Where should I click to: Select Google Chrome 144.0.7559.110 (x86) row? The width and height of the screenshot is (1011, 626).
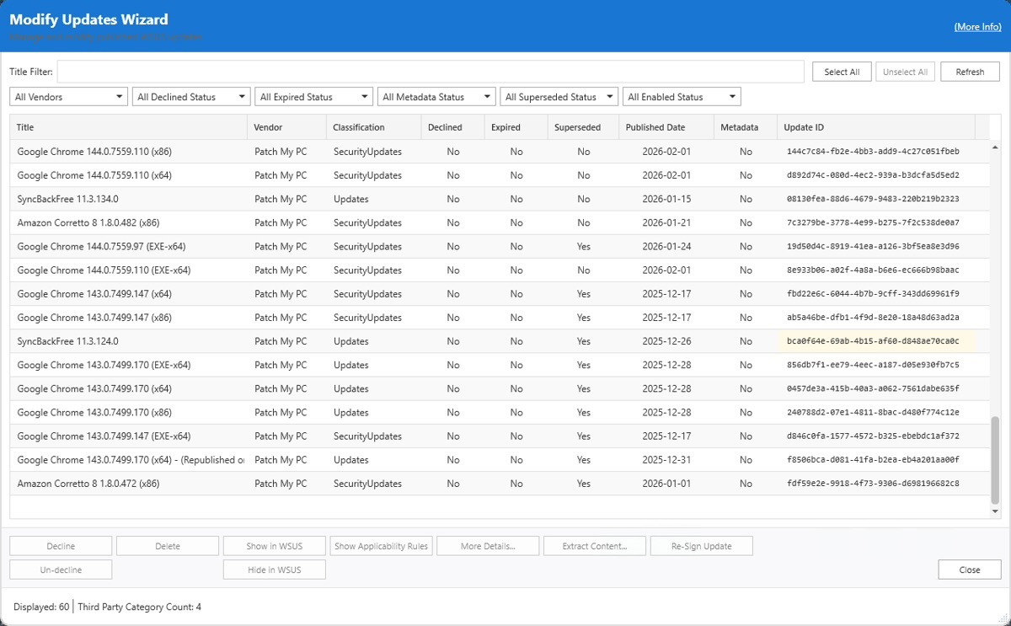[x=500, y=152]
